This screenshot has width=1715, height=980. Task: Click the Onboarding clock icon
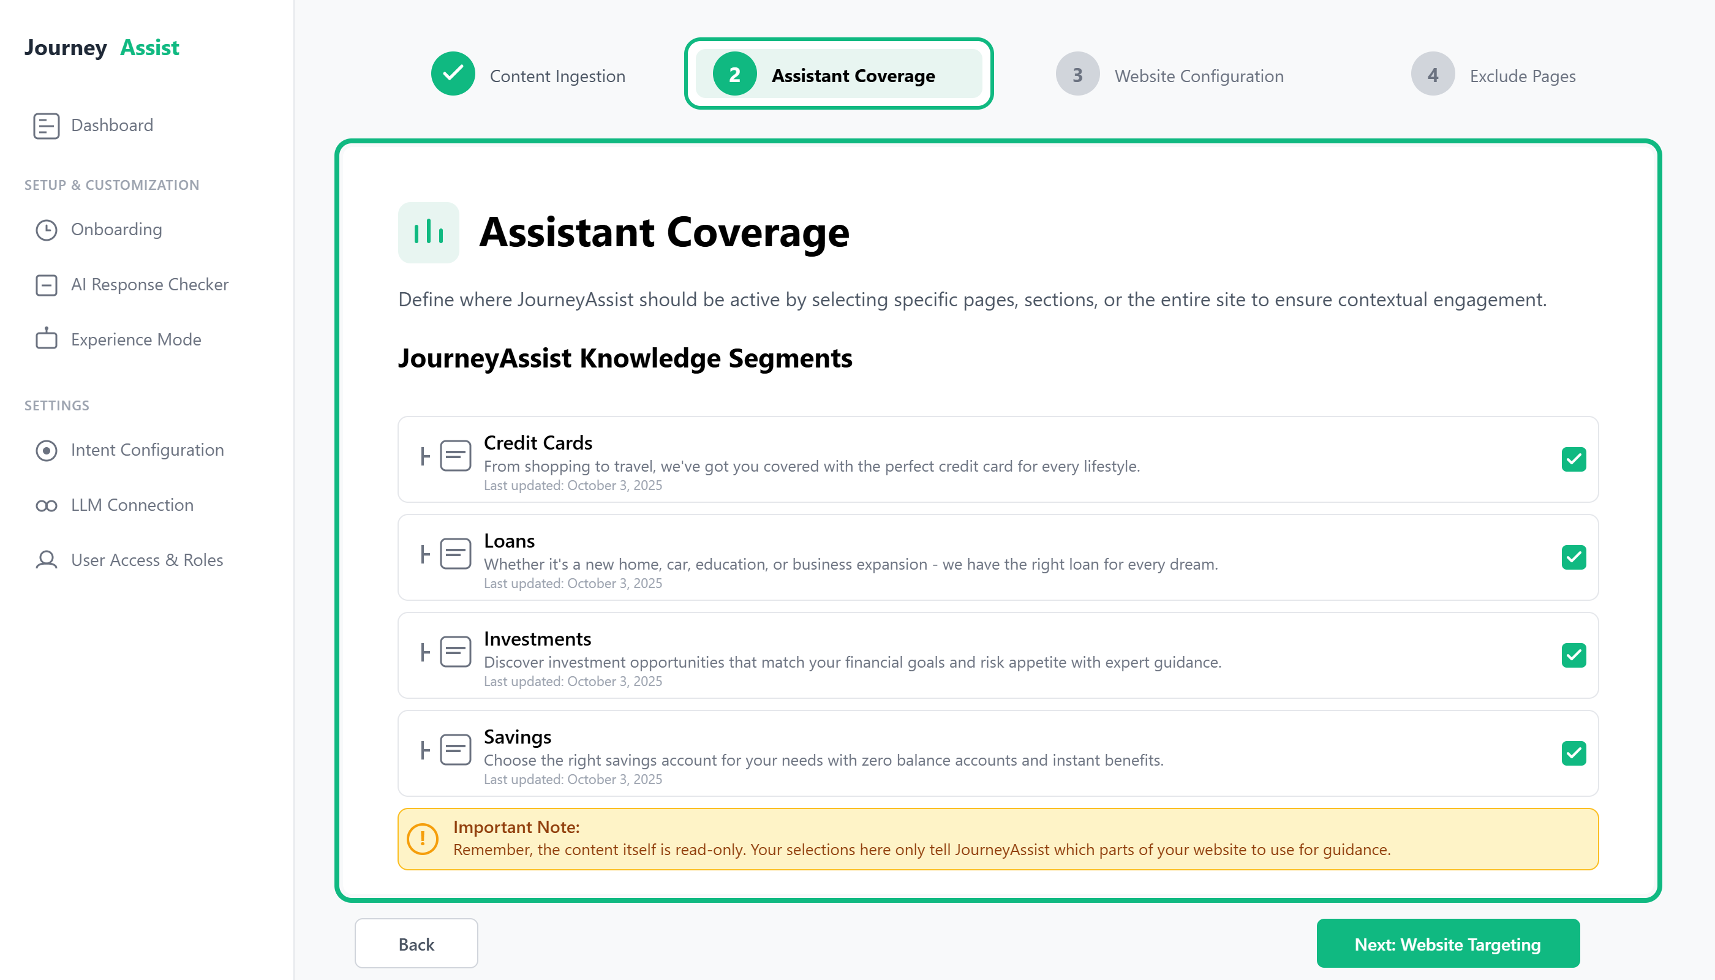coord(46,230)
